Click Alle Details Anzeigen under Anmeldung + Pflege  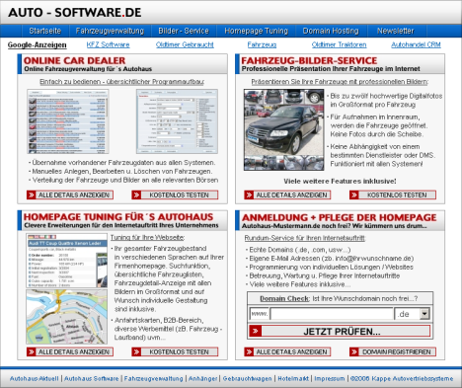tap(287, 351)
